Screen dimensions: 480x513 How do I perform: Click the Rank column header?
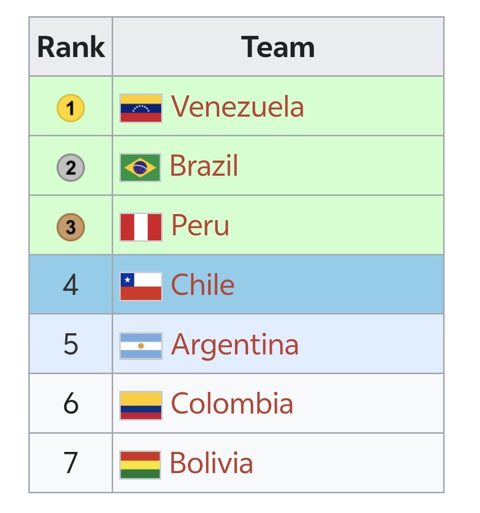pos(71,46)
